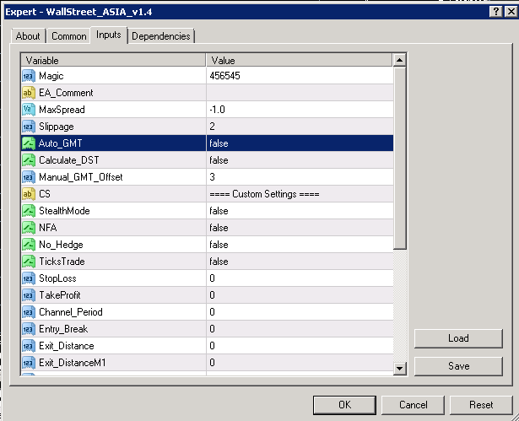This screenshot has width=519, height=421.
Task: Click the Exit_Distance variable name
Action: (x=67, y=346)
